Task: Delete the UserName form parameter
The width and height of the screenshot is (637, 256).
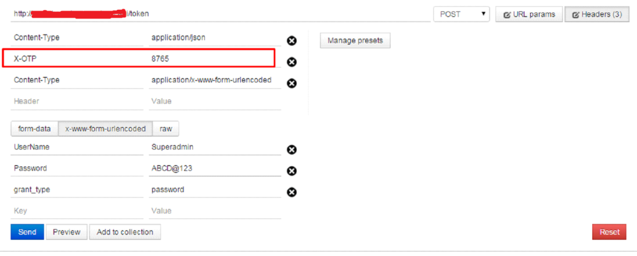Action: click(x=292, y=150)
